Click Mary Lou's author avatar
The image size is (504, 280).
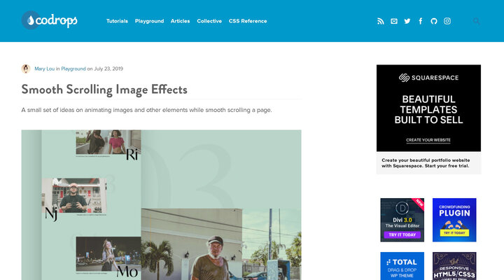pos(26,69)
